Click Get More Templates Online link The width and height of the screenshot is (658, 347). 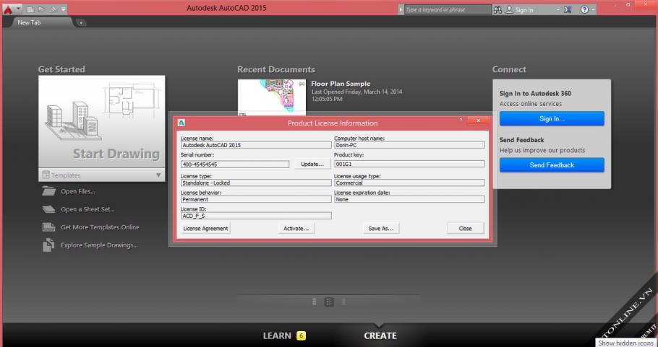(100, 227)
